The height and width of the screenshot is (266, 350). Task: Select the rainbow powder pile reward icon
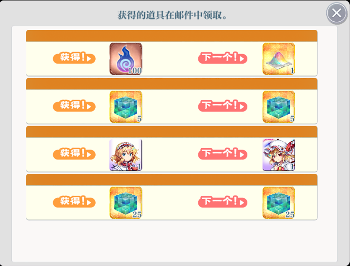tap(279, 59)
